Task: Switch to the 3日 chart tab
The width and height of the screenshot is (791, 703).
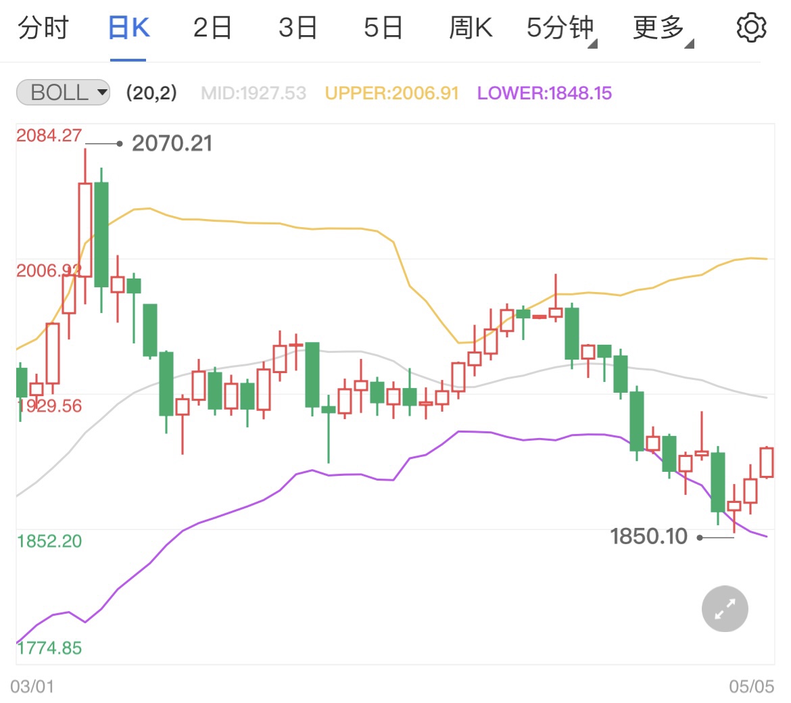Action: click(298, 28)
